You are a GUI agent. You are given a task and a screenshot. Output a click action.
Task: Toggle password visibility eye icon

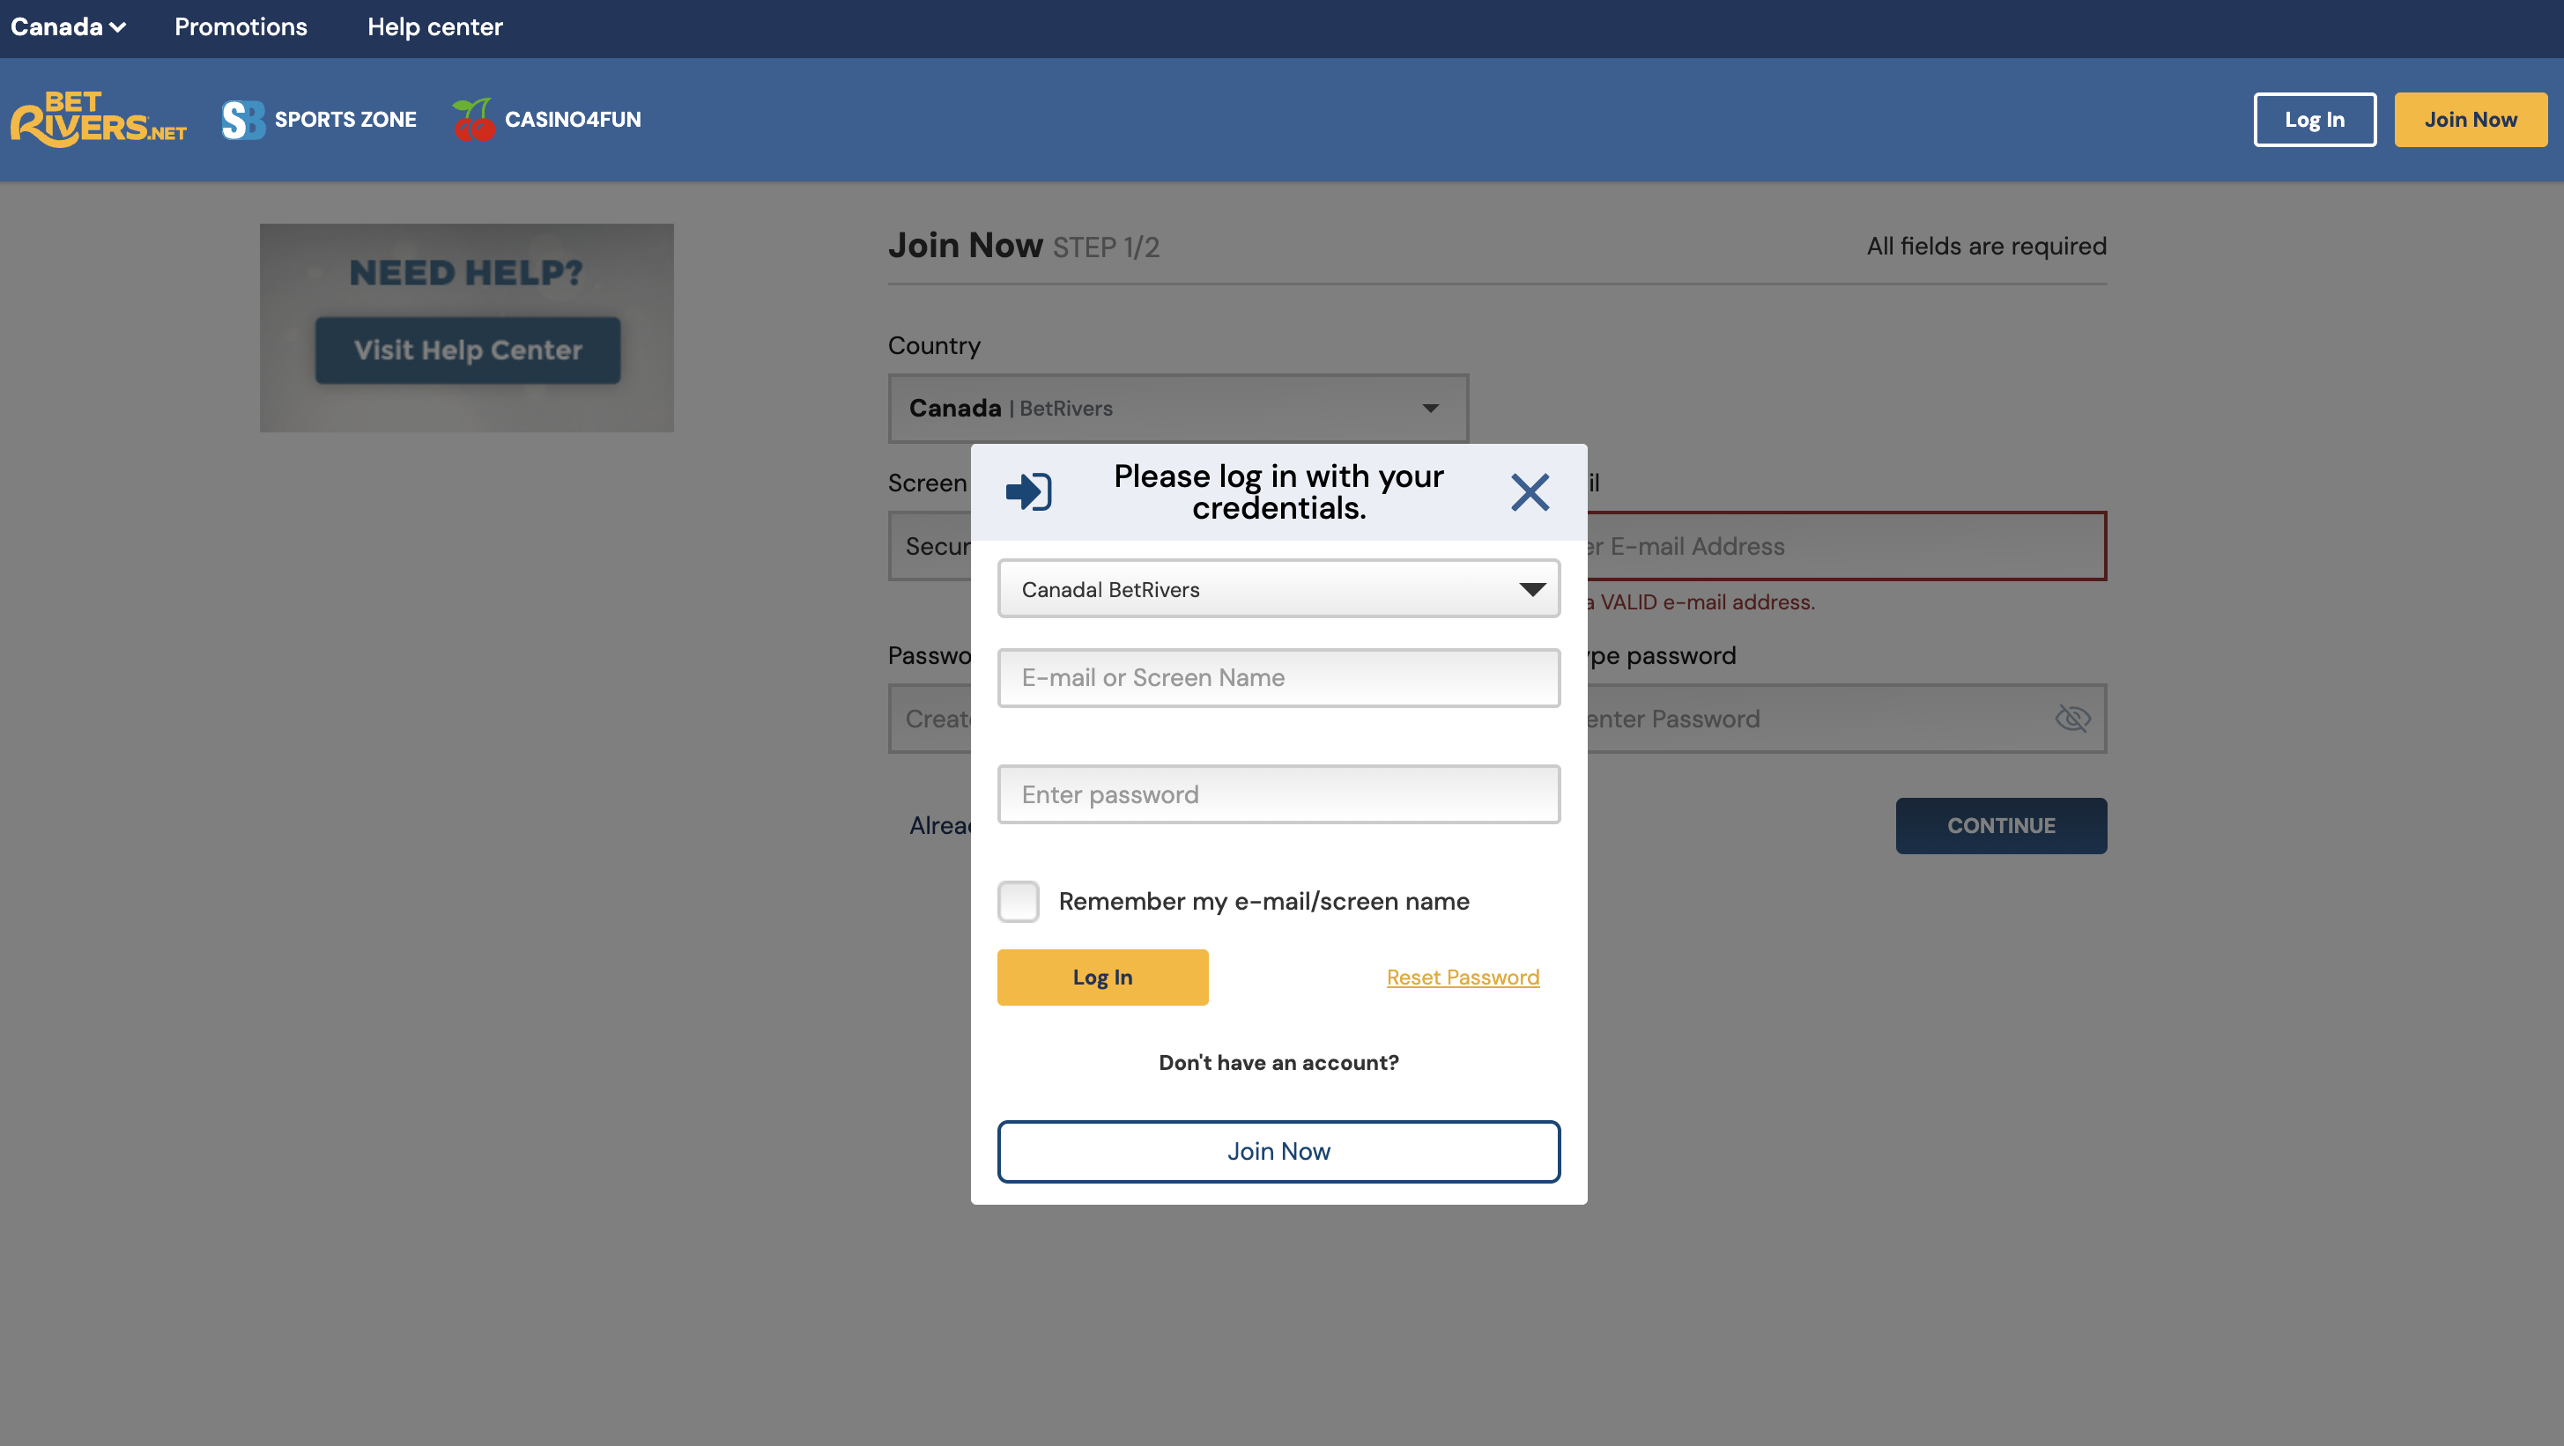(2072, 718)
